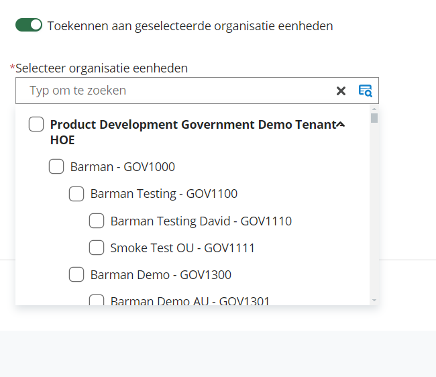Image resolution: width=436 pixels, height=377 pixels.
Task: Select the Barman Testing David - GOV1110 label
Action: coord(201,221)
